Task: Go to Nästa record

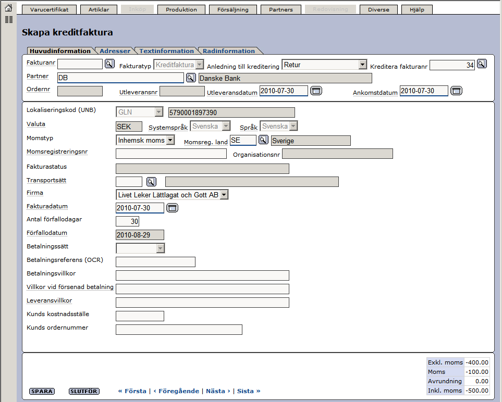Action: point(218,391)
